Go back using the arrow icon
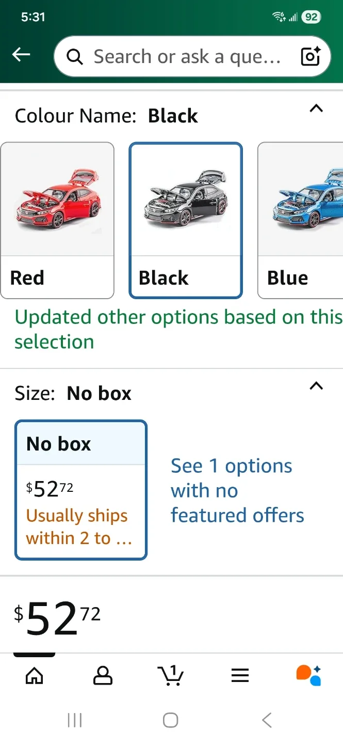This screenshot has height=744, width=343. pyautogui.click(x=21, y=54)
